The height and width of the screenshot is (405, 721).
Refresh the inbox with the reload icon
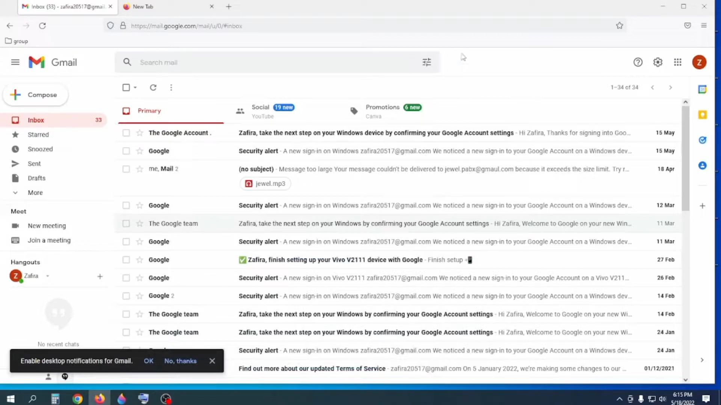[153, 87]
